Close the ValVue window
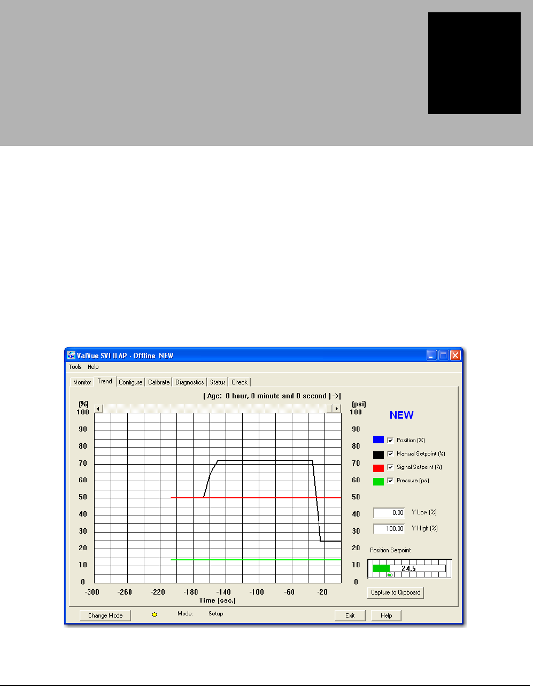533x686 pixels. 455,355
